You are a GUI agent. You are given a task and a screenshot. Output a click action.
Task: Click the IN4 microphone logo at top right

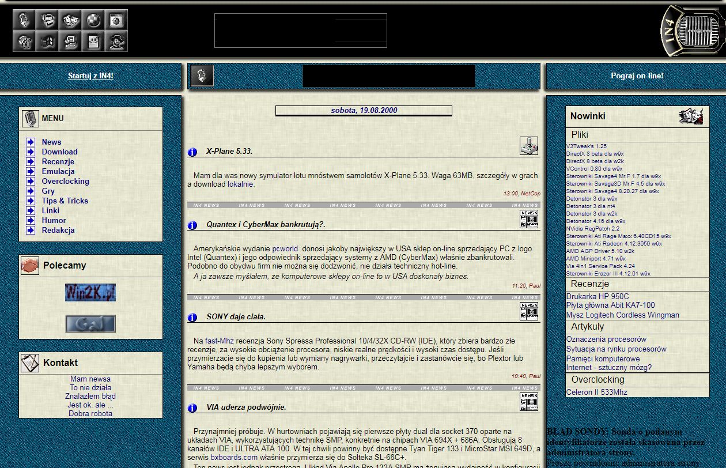[x=692, y=31]
